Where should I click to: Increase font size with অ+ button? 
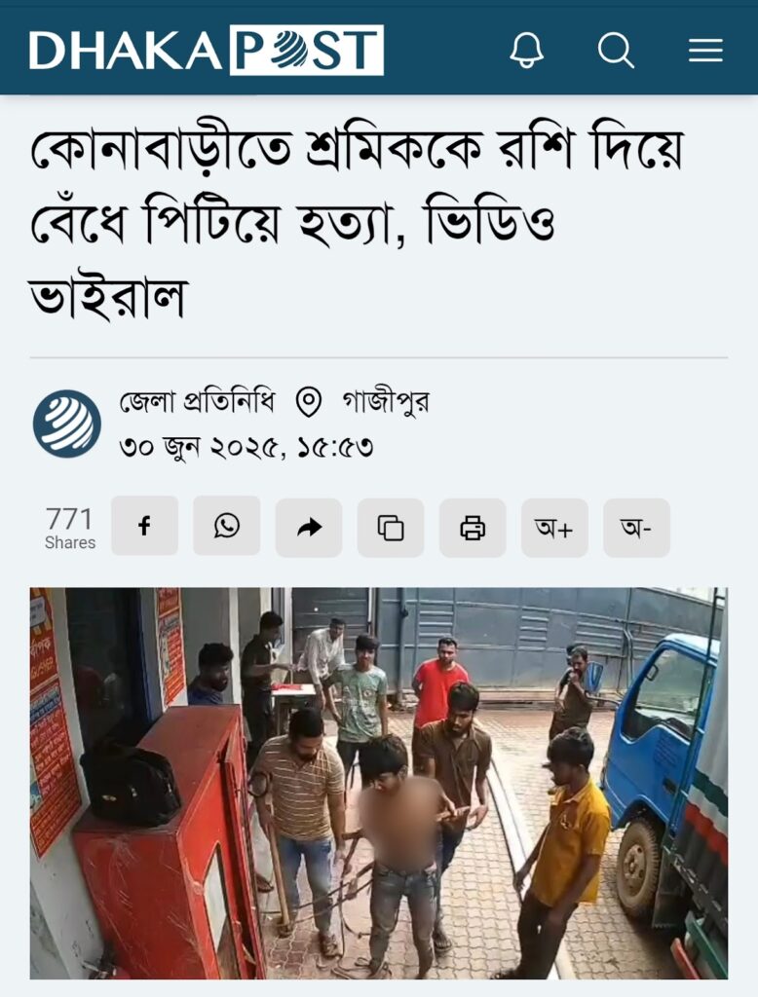(554, 528)
